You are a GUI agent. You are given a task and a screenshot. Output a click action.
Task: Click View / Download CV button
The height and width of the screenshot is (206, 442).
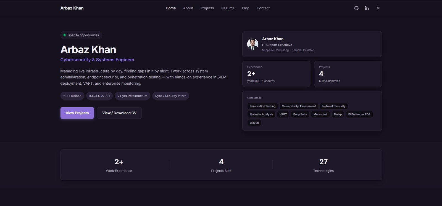119,113
